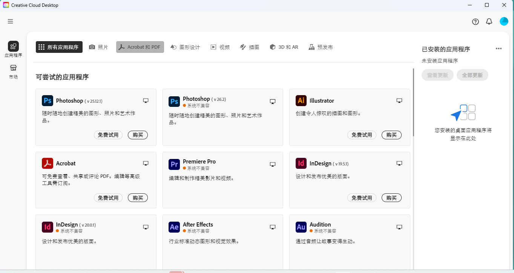Click the Audition app icon
514x273 pixels.
[x=301, y=227]
